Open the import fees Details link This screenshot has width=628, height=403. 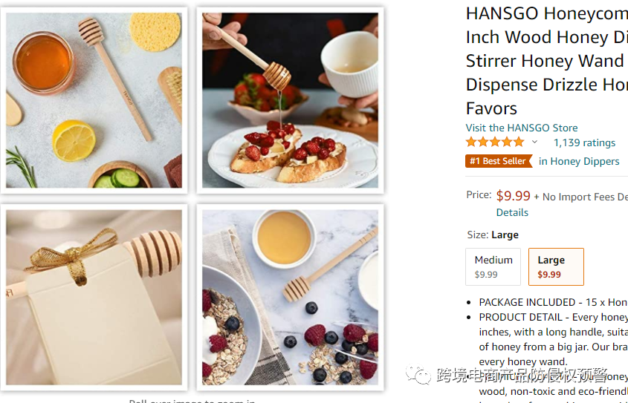[512, 212]
